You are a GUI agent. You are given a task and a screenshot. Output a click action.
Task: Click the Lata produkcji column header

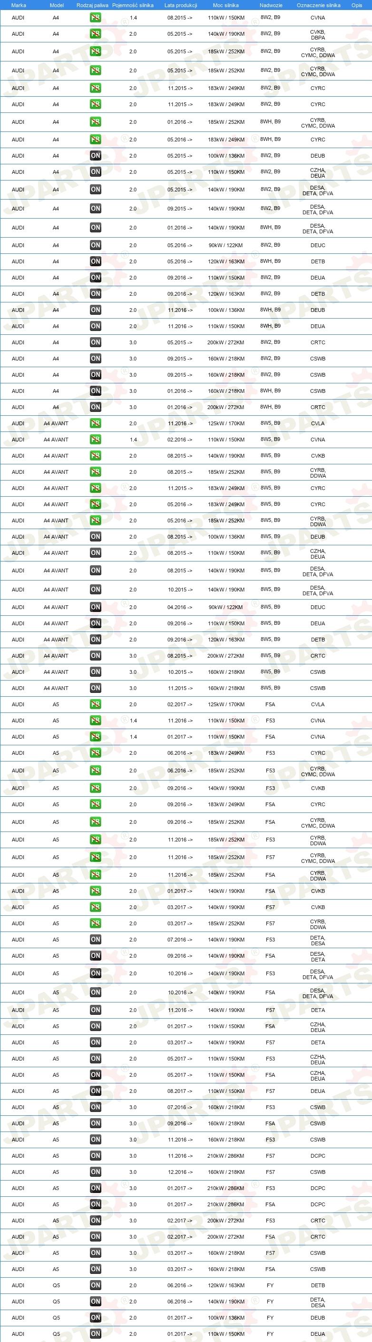181,5
